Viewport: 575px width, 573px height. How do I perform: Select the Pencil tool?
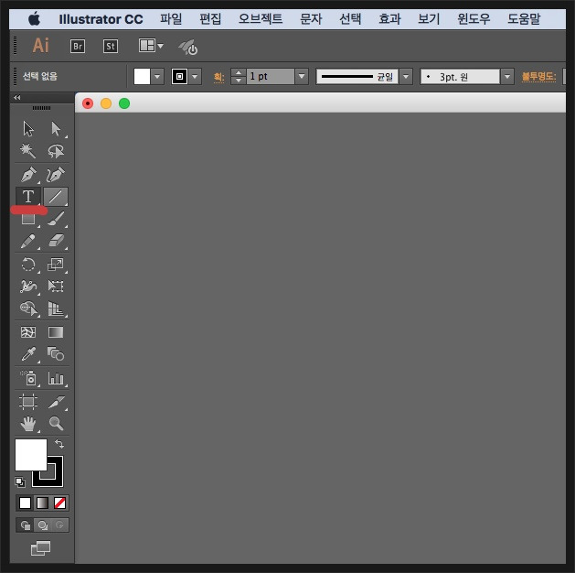point(28,242)
